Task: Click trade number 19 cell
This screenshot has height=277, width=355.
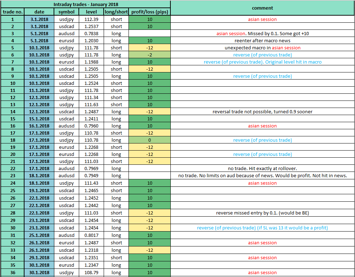Action: [12, 147]
